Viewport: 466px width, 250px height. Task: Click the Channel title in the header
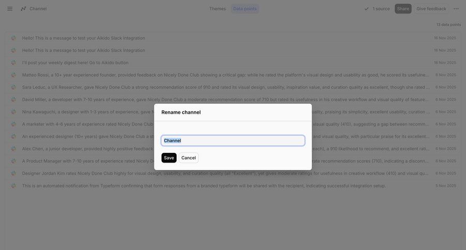coord(38,9)
